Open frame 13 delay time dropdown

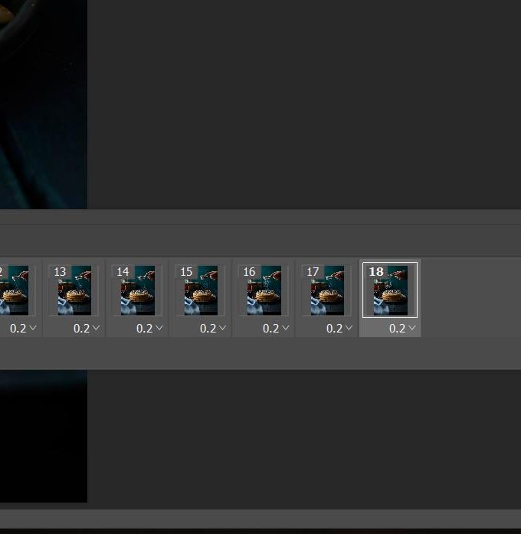tap(87, 329)
